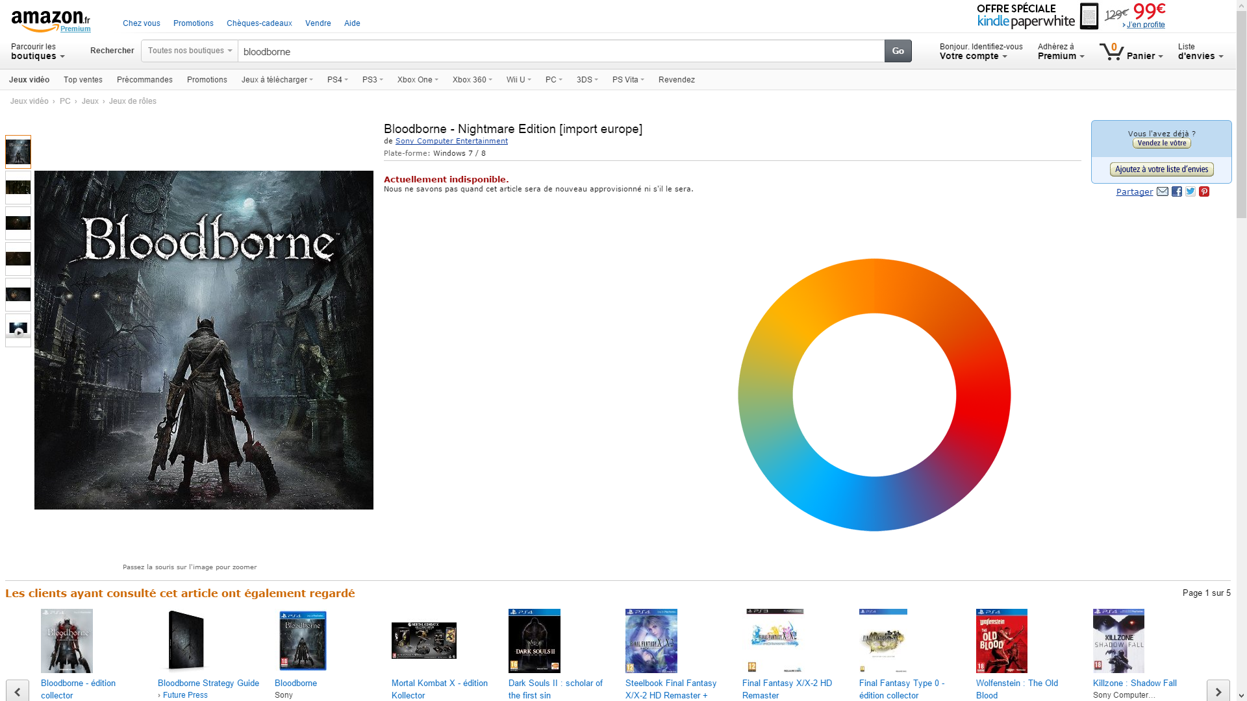Expand Jeux à télécharger menu
The height and width of the screenshot is (701, 1247).
[277, 80]
